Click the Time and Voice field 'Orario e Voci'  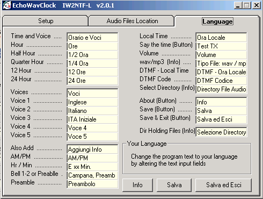click(x=92, y=38)
